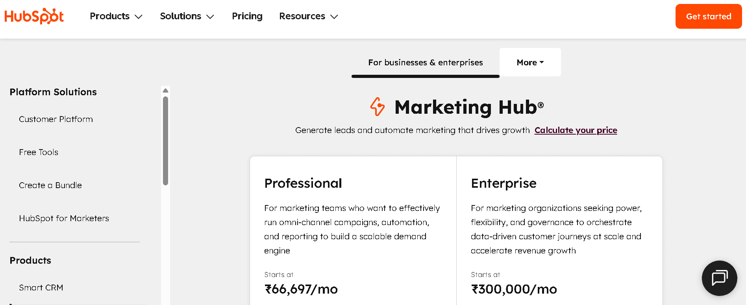This screenshot has height=305, width=746.
Task: Open the chat widget bubble
Action: [719, 278]
